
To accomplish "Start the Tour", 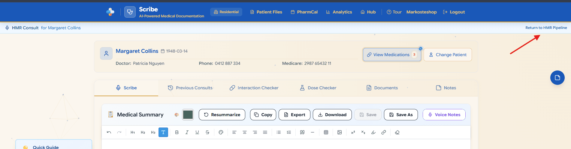I will (x=394, y=12).
